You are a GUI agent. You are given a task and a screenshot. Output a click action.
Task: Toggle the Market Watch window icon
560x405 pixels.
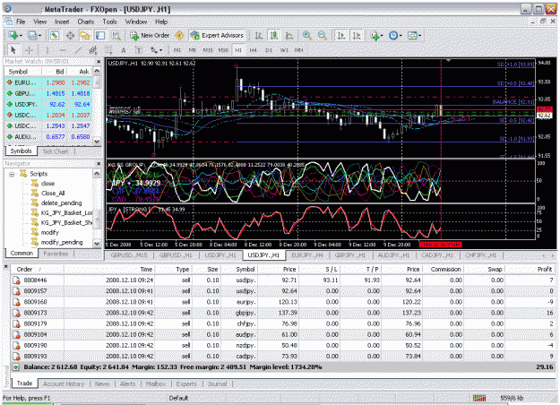(55, 35)
